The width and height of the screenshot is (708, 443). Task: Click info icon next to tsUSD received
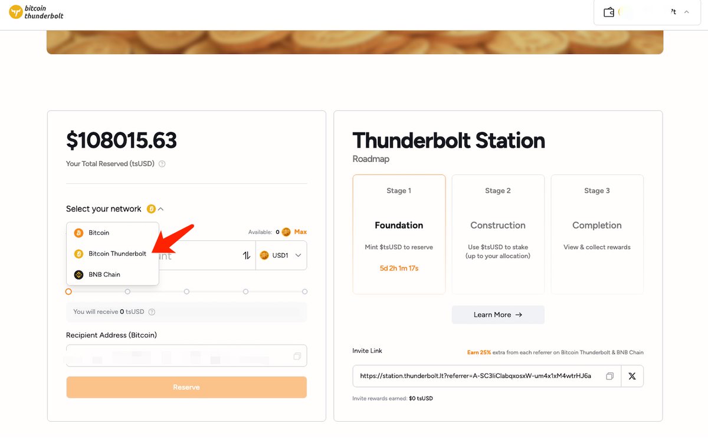152,312
